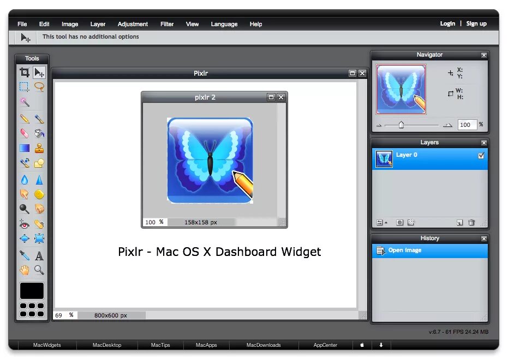Screen dimensions: 508x361
Task: Open the Layer menu
Action: [98, 24]
